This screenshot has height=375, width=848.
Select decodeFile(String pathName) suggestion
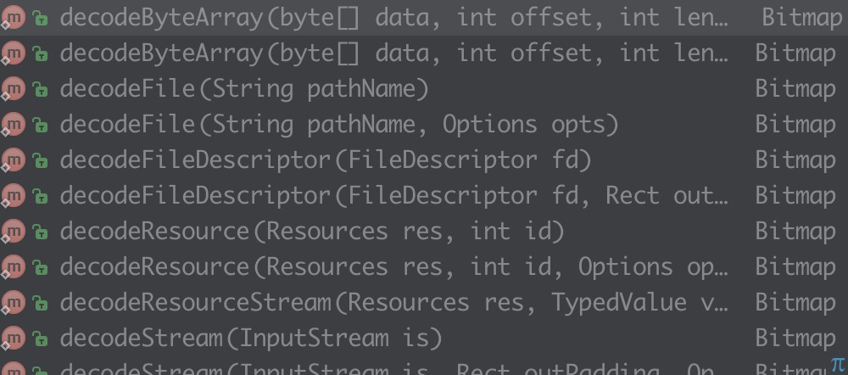[244, 89]
